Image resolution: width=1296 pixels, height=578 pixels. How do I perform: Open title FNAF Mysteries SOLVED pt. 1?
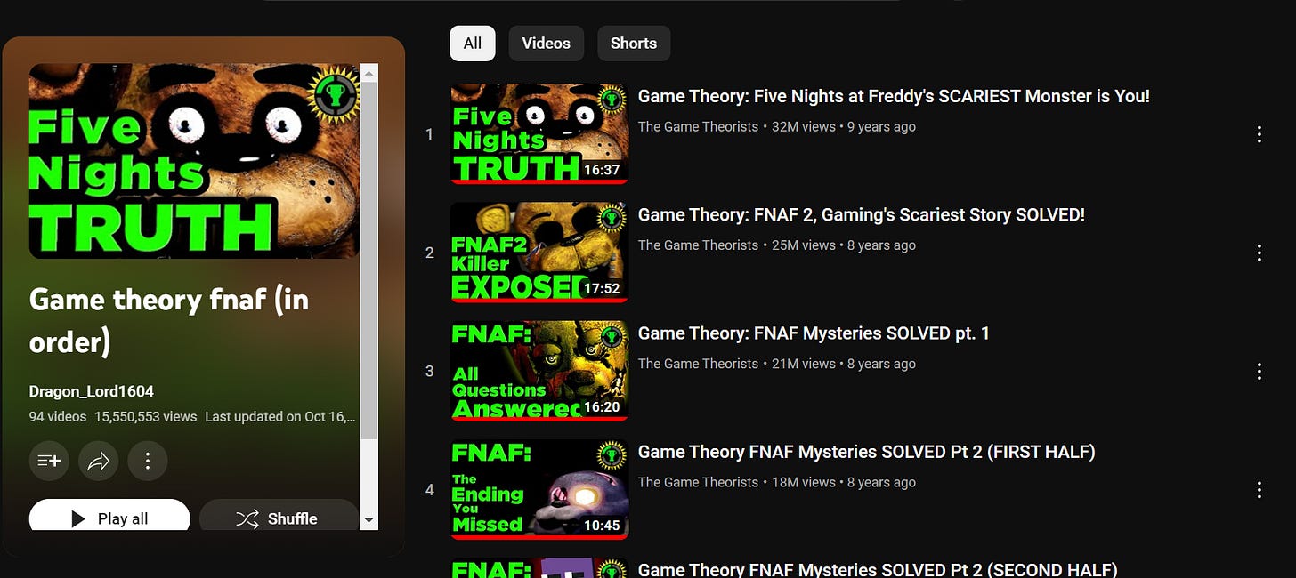click(814, 333)
